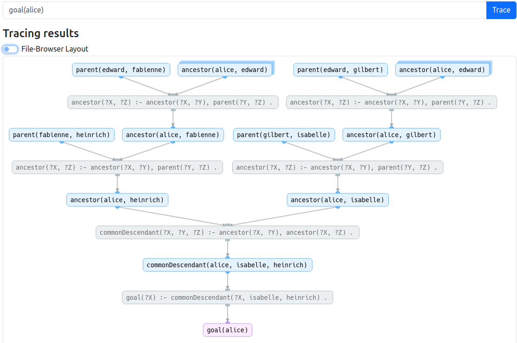Click the ancestor(alice, edward) node beside parent(edward, gilbert)
The image size is (517, 343).
coord(442,70)
